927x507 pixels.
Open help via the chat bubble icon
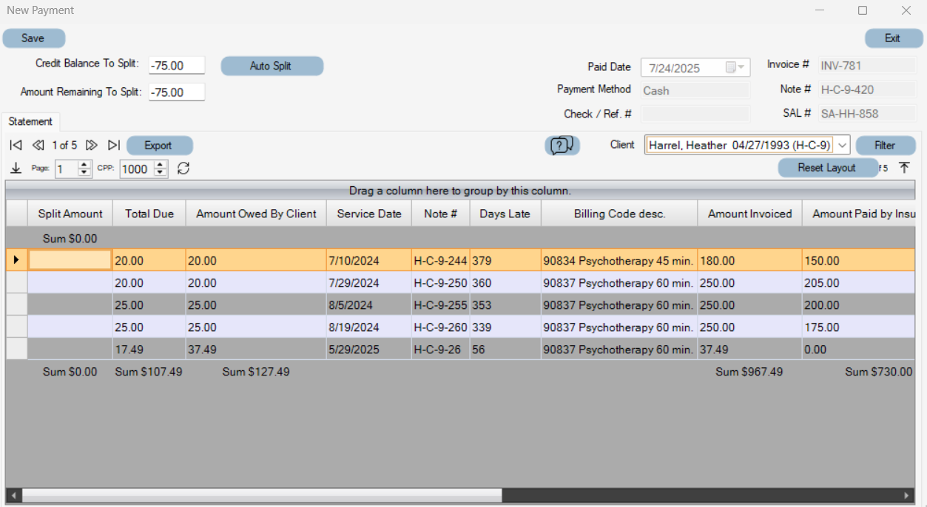[x=562, y=145]
